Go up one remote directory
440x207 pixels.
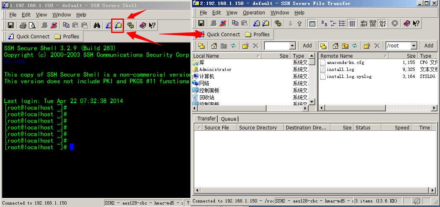pyautogui.click(x=345, y=46)
